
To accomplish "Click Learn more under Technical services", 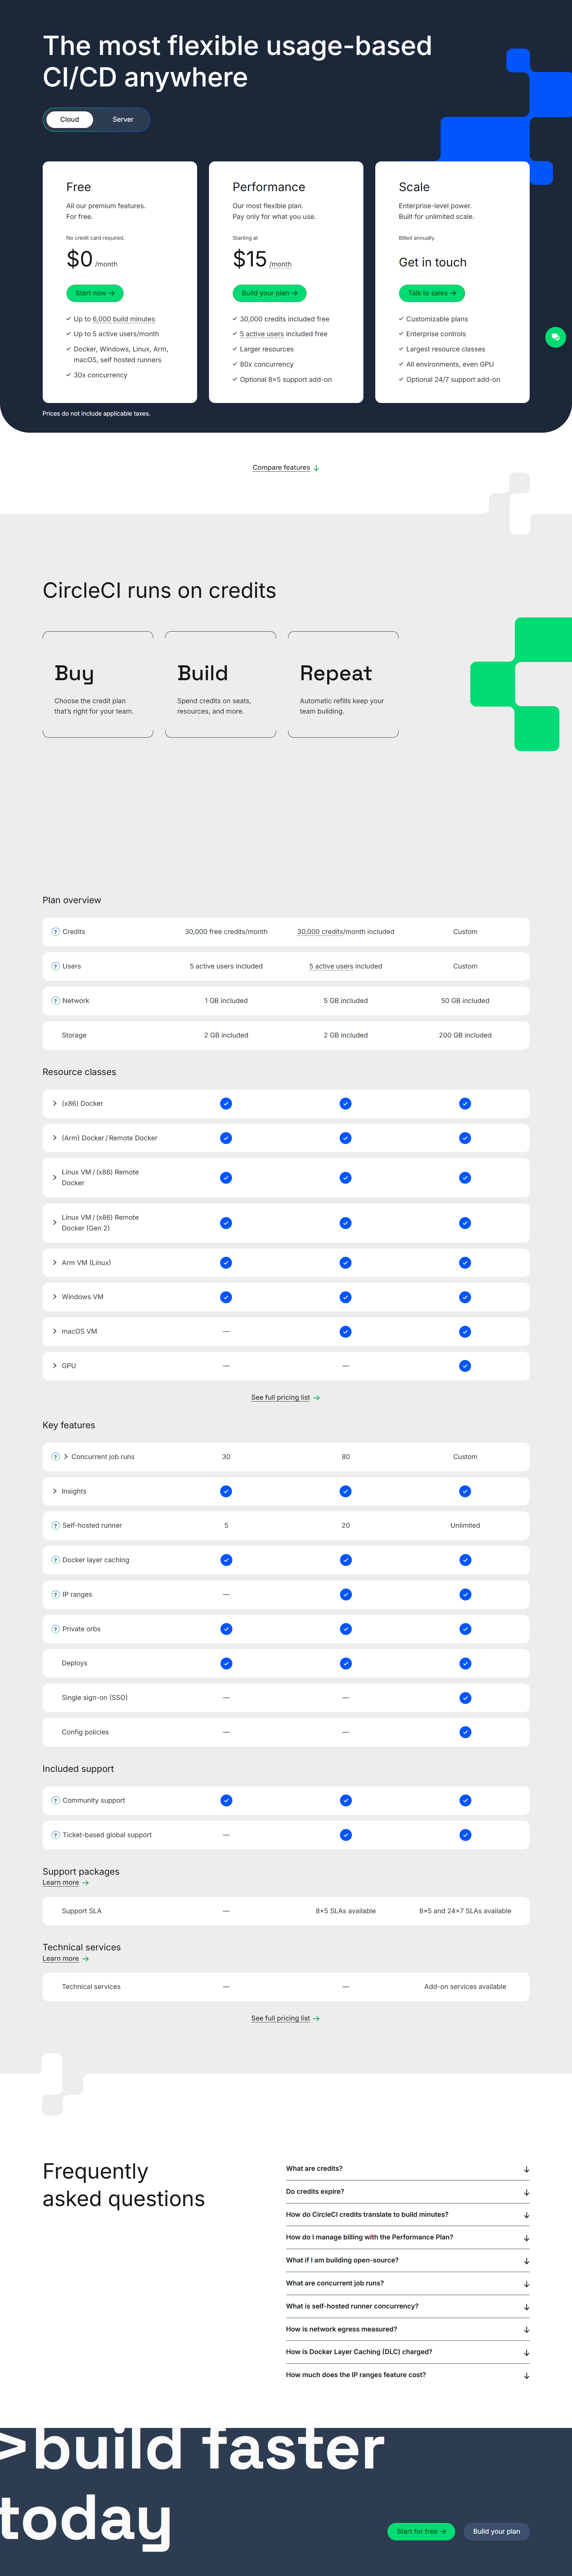I will [60, 1959].
